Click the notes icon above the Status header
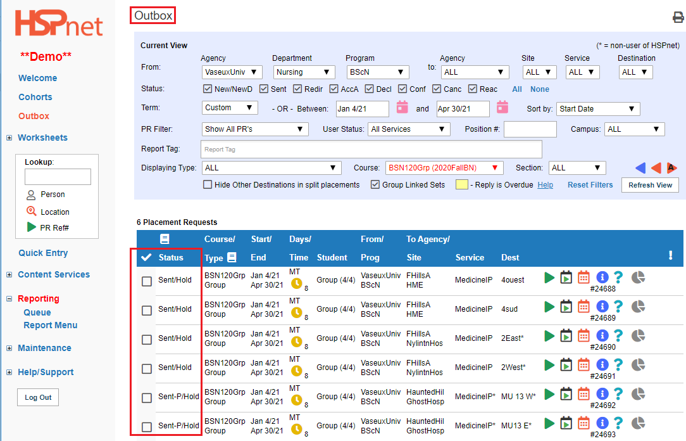686x441 pixels. coord(165,239)
